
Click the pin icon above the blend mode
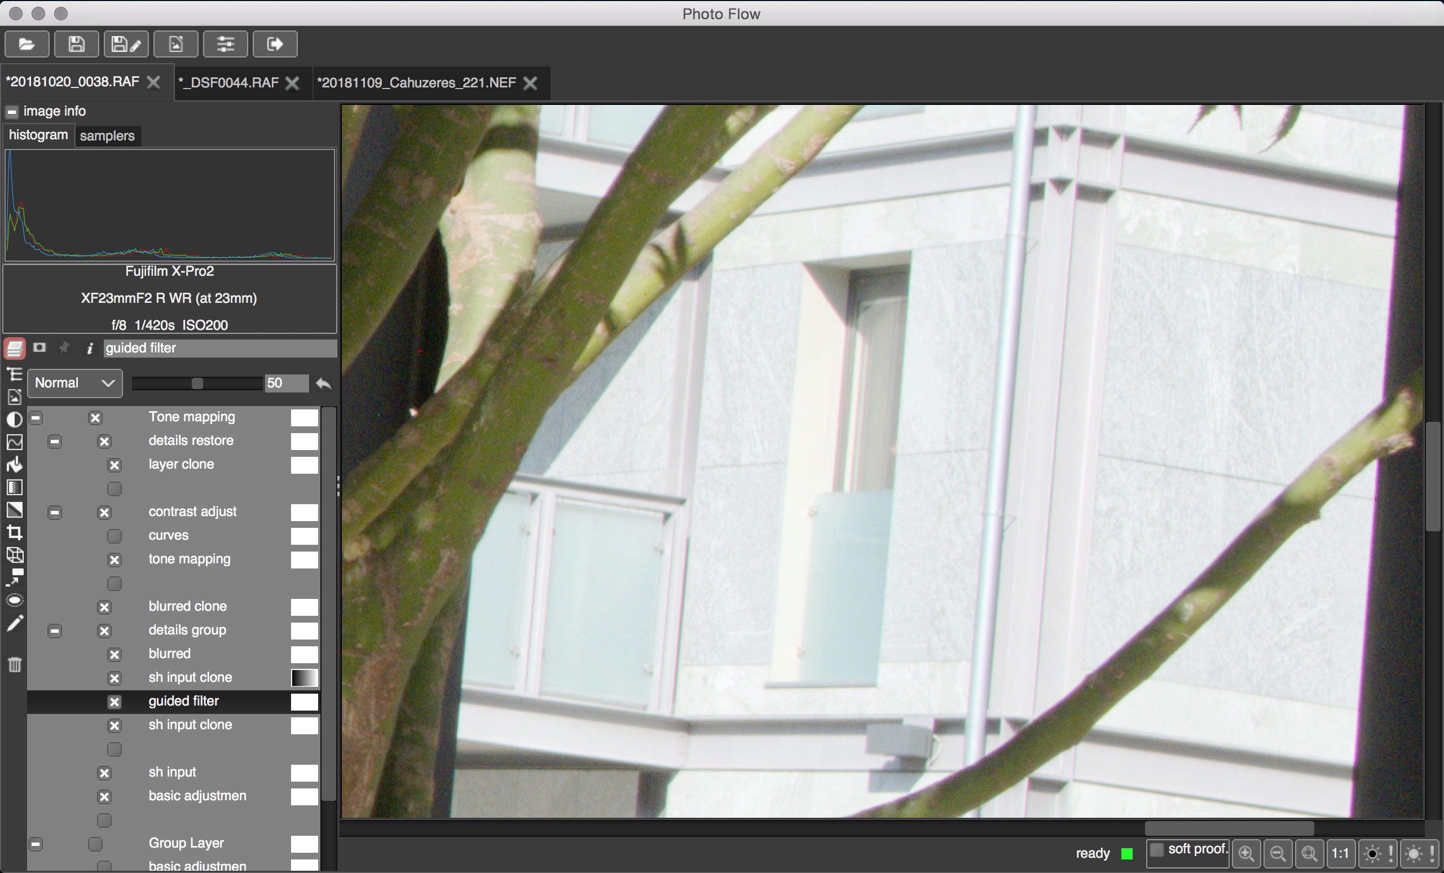(64, 347)
